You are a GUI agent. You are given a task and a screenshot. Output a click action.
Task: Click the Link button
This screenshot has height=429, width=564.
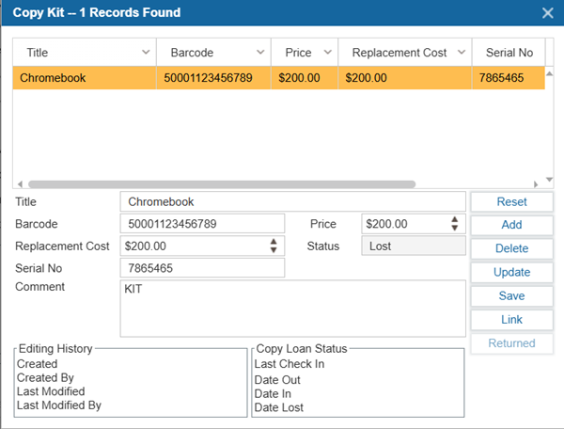511,320
